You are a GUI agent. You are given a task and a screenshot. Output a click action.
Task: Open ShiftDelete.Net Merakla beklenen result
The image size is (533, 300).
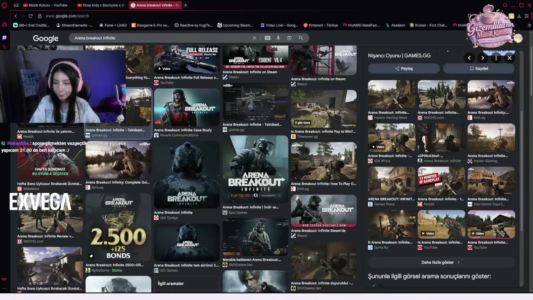click(x=255, y=237)
